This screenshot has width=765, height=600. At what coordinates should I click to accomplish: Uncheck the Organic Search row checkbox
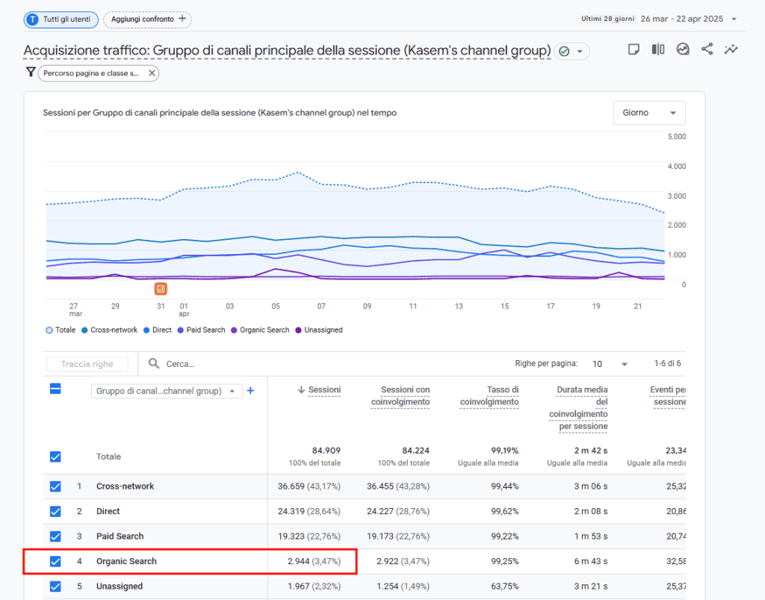click(x=55, y=561)
